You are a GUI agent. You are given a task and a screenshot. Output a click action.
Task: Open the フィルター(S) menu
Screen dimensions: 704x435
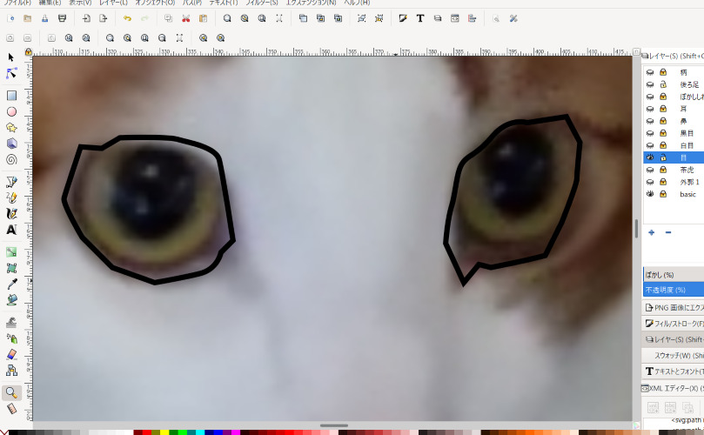tap(262, 3)
